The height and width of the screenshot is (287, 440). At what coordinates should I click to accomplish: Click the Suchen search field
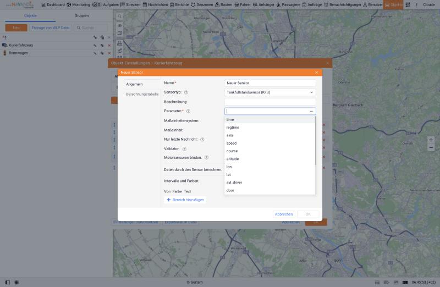coord(91,28)
